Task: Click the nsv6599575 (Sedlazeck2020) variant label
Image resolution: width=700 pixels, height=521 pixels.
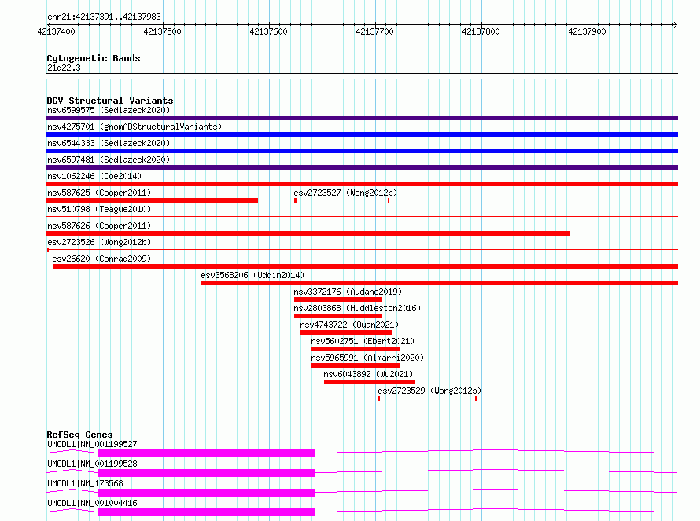Action: (109, 110)
